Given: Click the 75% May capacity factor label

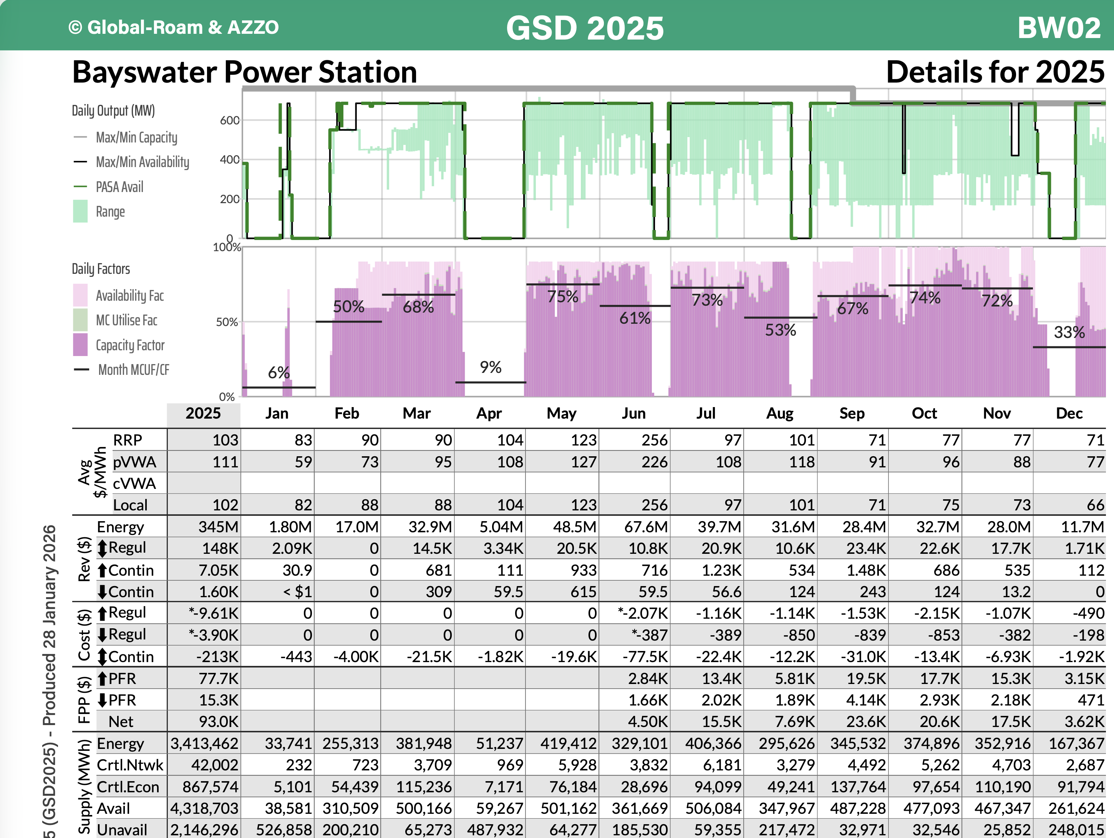Looking at the screenshot, I should click(562, 296).
